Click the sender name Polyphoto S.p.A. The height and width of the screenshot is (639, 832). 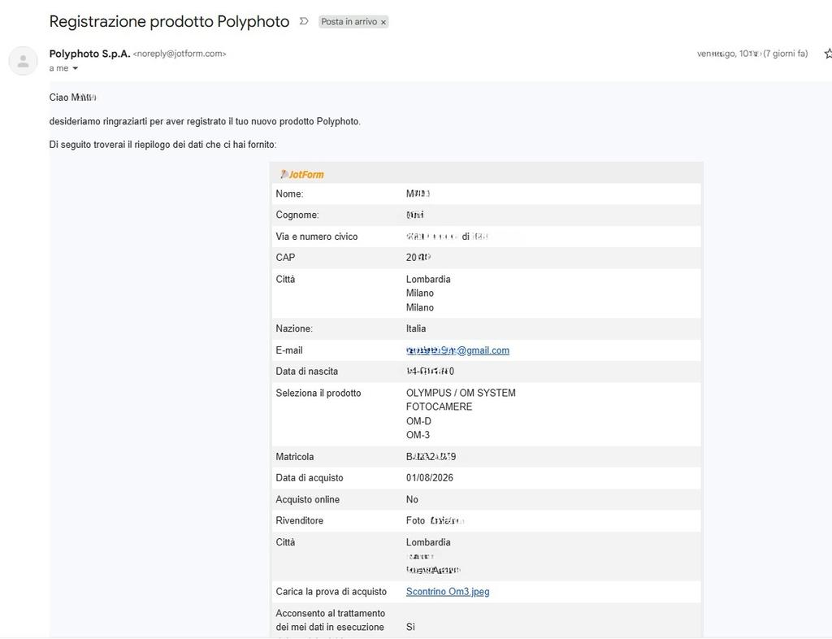89,54
